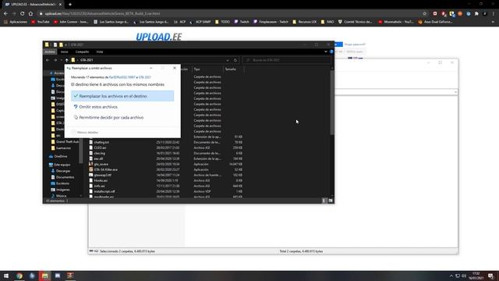Select the eax.dll file
Image resolution: width=499 pixels, height=281 pixels.
click(x=98, y=158)
